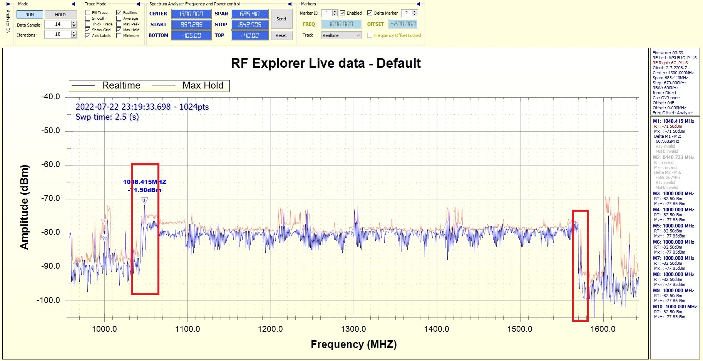Decrease the Iterations value with down arrow
This screenshot has width=703, height=361.
[x=74, y=36]
